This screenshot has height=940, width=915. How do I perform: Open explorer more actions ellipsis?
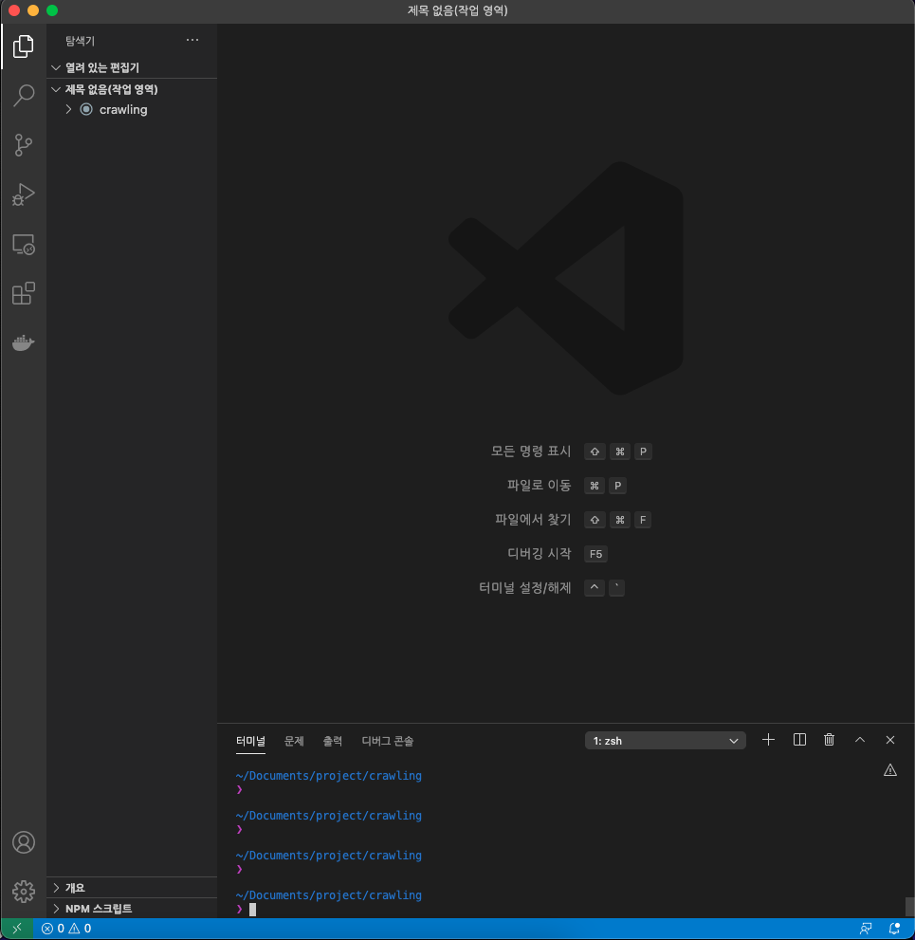point(192,40)
